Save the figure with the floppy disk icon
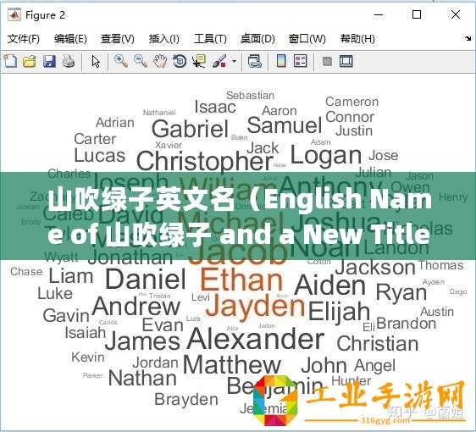 (x=49, y=61)
